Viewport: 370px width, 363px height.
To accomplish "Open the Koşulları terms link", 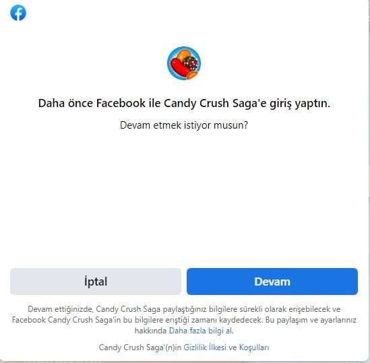I will [254, 348].
